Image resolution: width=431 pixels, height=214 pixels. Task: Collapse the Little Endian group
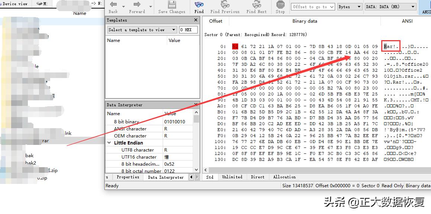click(109, 143)
